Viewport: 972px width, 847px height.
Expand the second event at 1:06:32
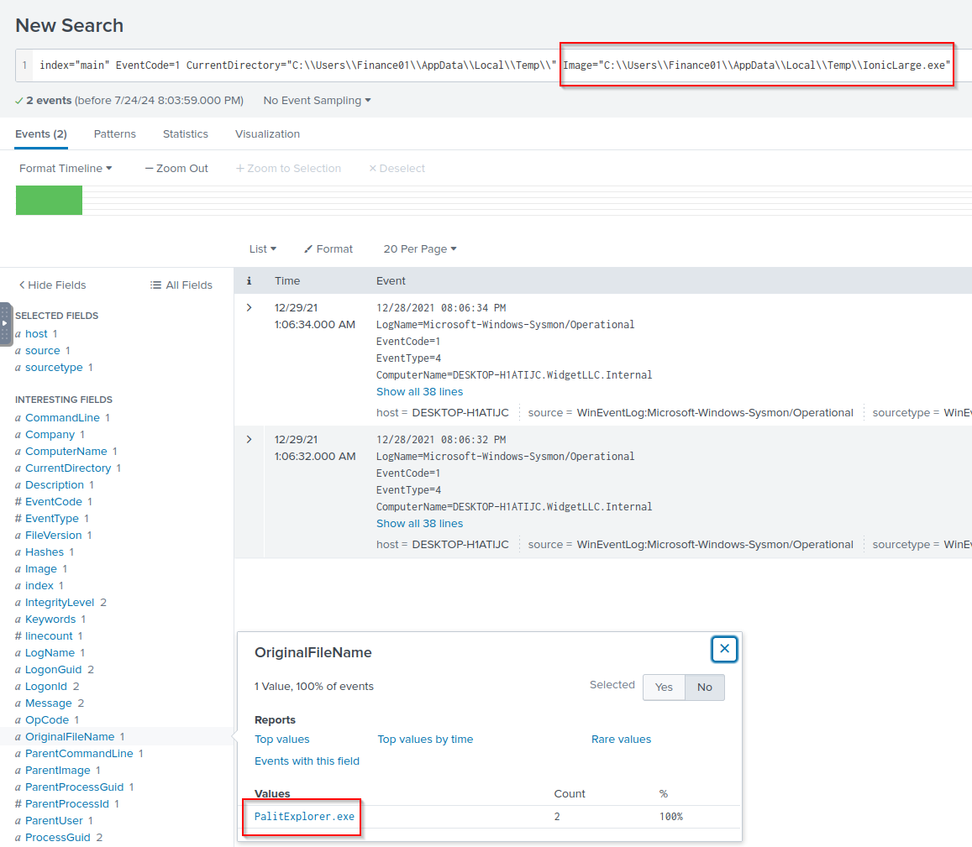tap(249, 440)
